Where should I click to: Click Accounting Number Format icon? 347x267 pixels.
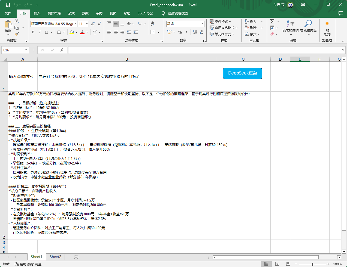169,32
